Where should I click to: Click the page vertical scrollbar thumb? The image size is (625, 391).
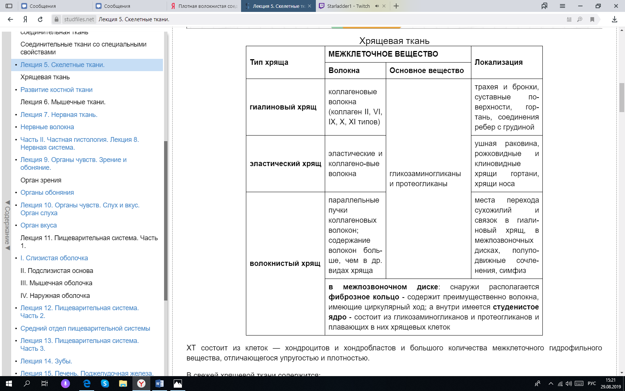[622, 98]
